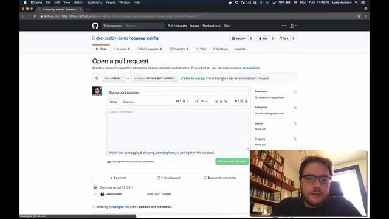Switch to the Projects repository tab
Image resolution: width=389 pixels, height=219 pixels.
(x=179, y=49)
